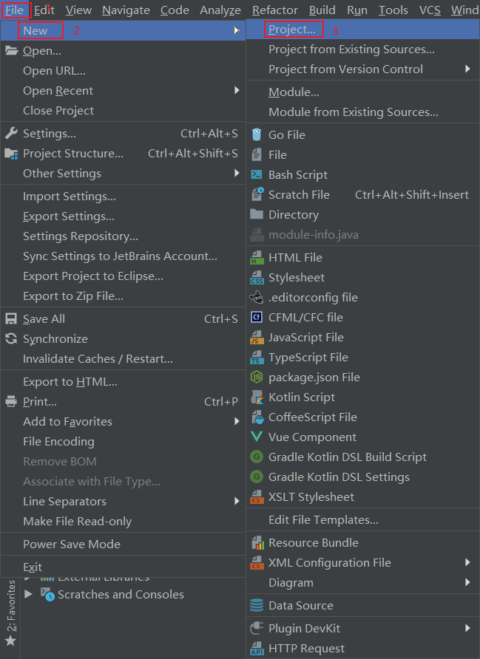The image size is (480, 659).
Task: Toggle Power Save Mode
Action: coord(123,544)
